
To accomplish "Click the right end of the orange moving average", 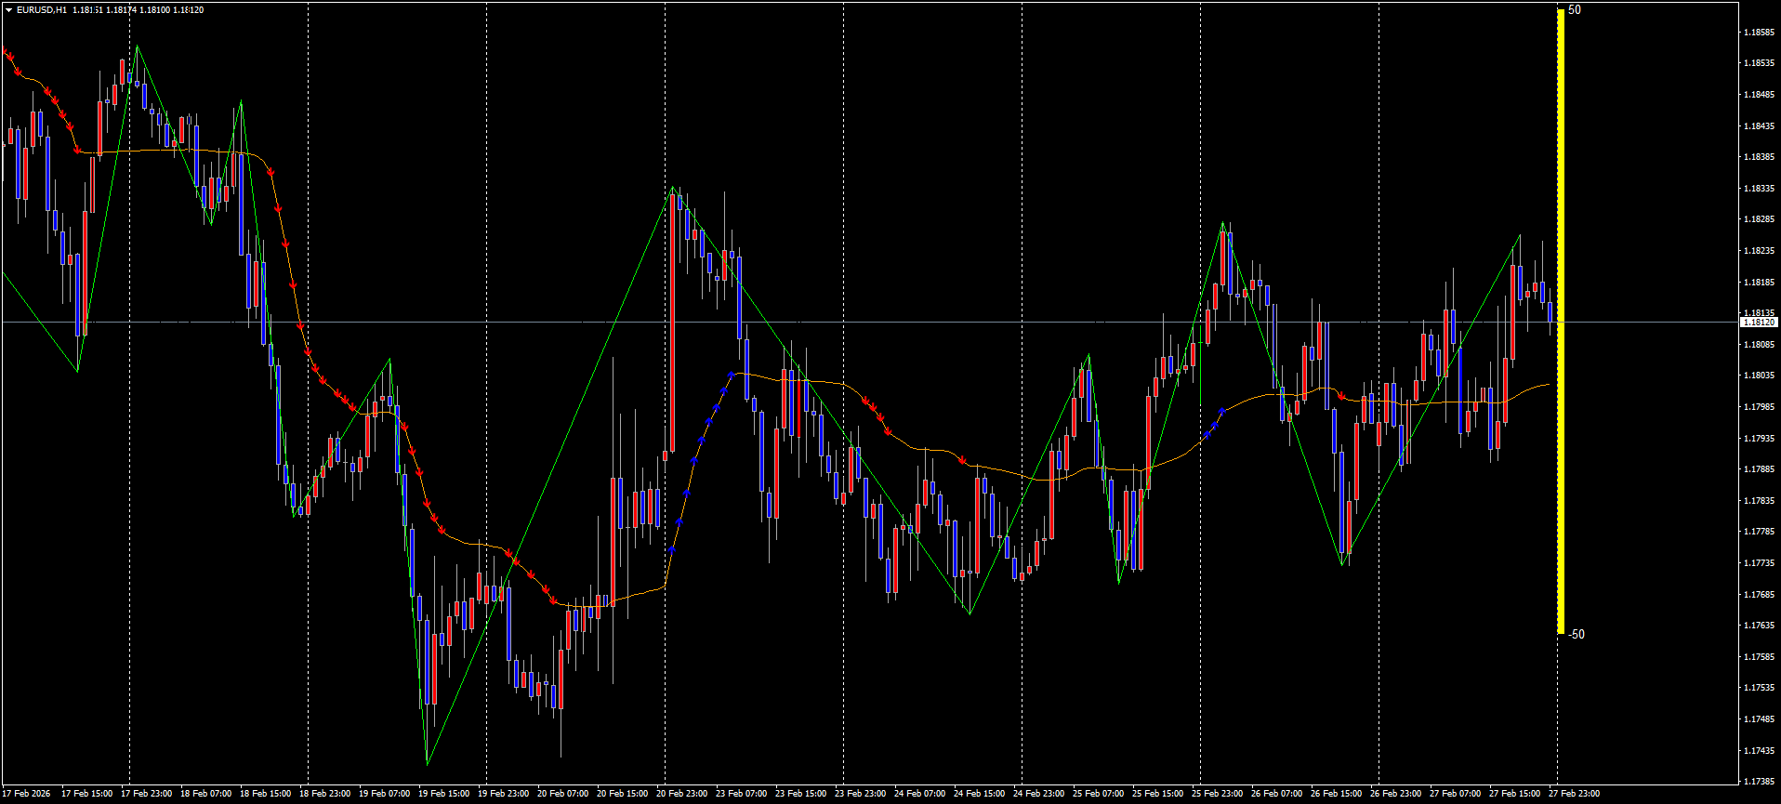I will pyautogui.click(x=1549, y=384).
